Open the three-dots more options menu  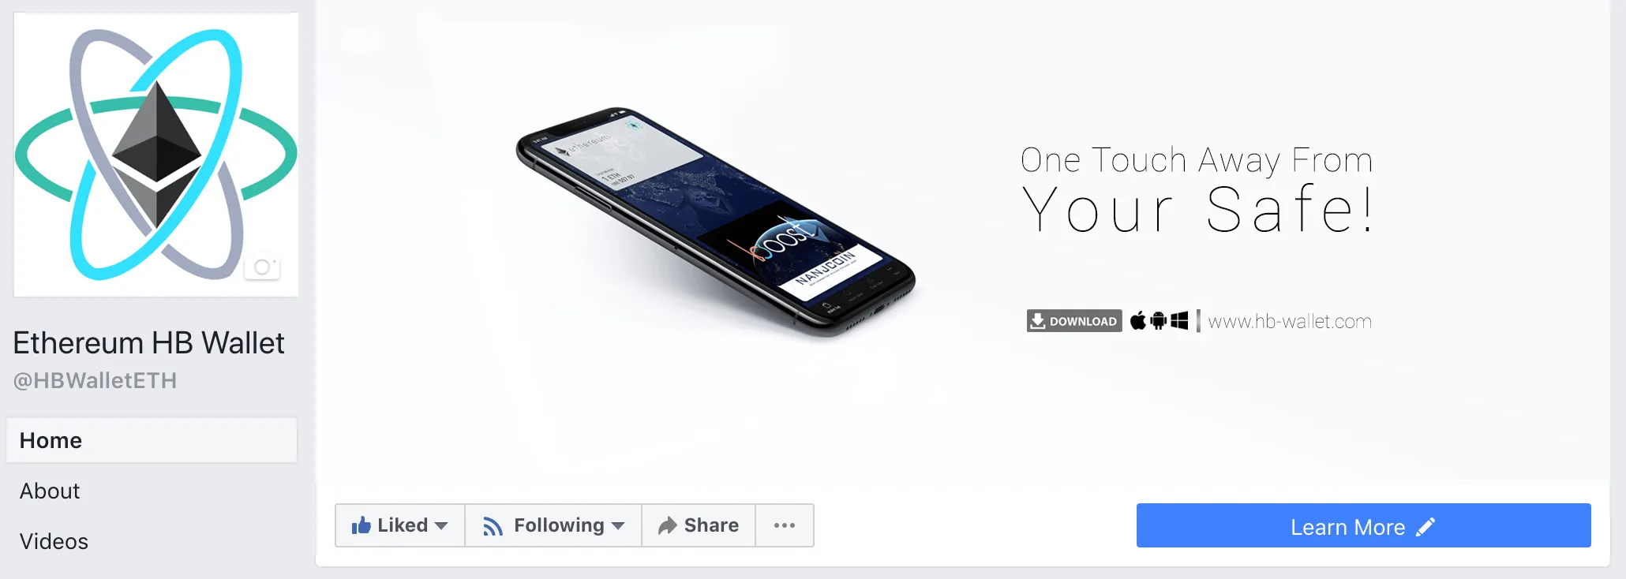tap(785, 525)
